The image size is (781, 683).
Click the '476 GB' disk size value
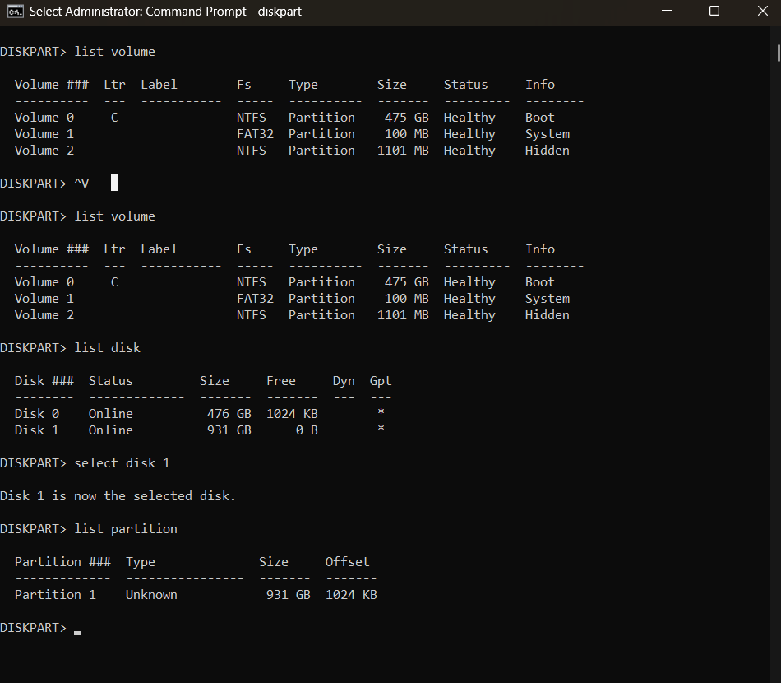coord(229,414)
